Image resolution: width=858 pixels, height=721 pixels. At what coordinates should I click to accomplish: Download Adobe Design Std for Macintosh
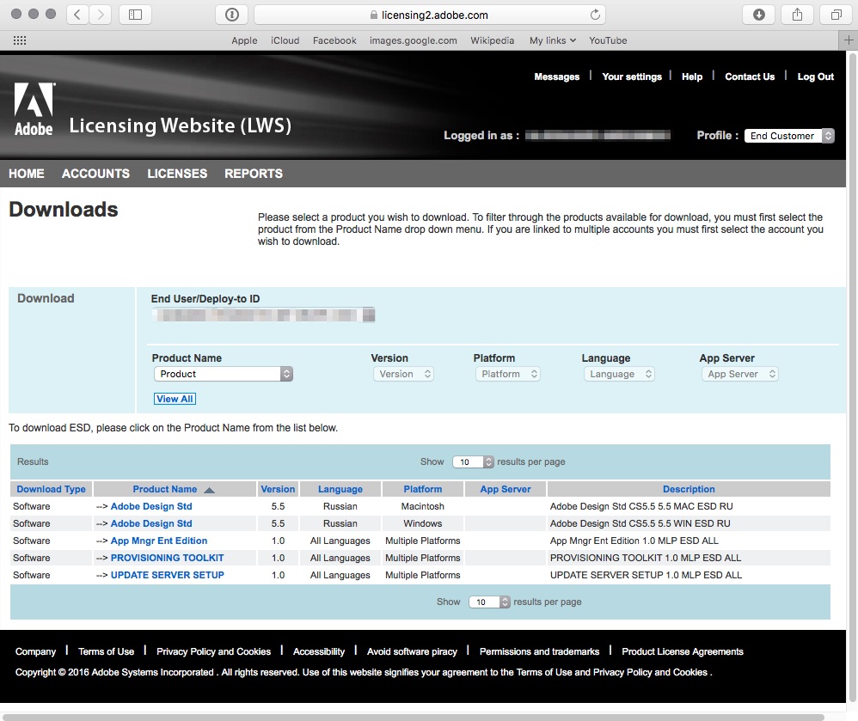[x=151, y=506]
